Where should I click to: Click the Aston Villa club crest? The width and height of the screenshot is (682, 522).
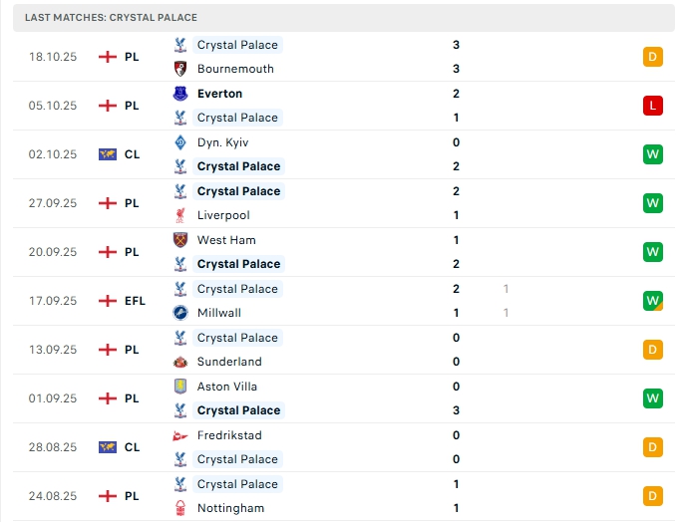coord(180,387)
